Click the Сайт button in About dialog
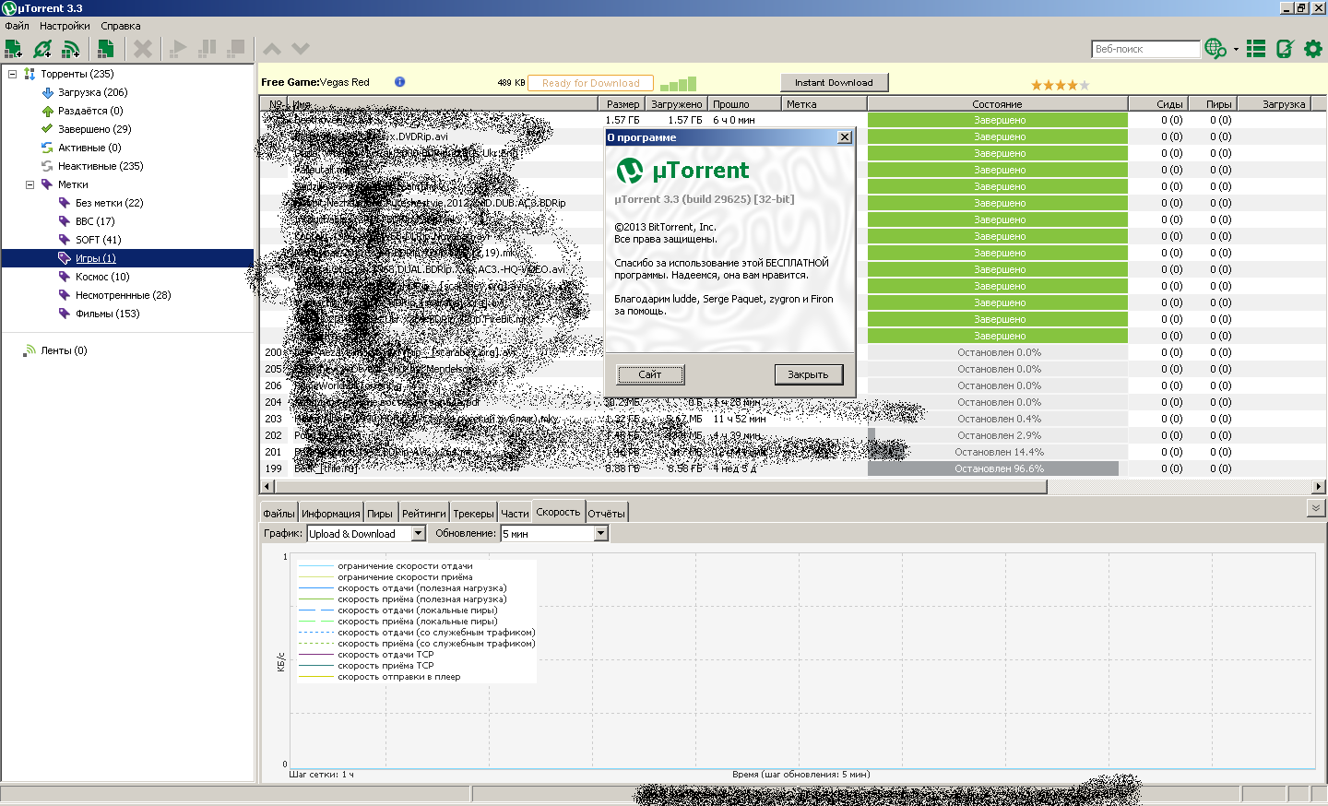Image resolution: width=1328 pixels, height=806 pixels. (650, 374)
